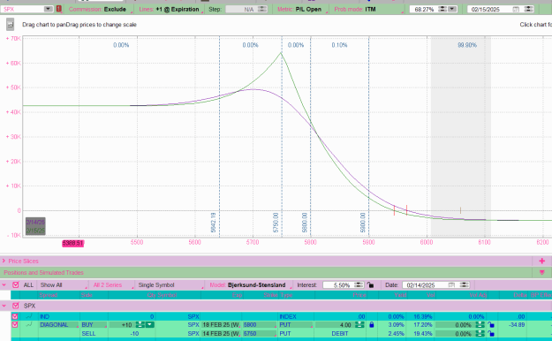Viewport: 552px width, 341px height.
Task: Open the 5750 strike dropdown
Action: (260, 334)
